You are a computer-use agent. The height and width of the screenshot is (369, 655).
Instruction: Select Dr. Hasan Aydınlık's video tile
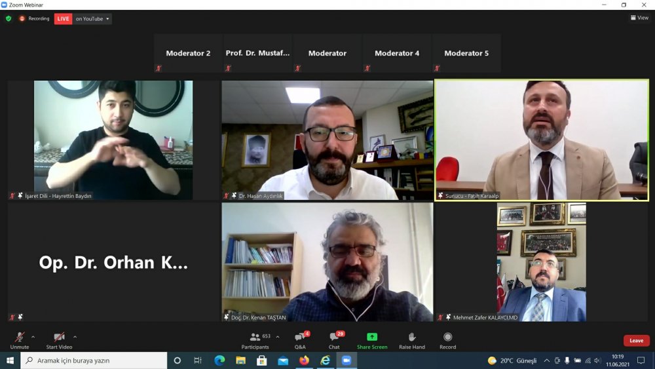(327, 140)
